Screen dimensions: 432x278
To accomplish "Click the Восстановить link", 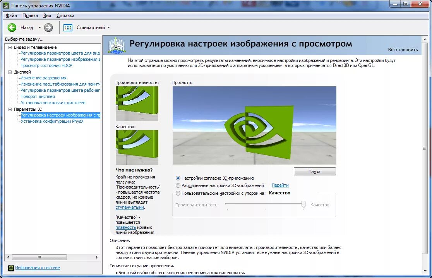I will (403, 50).
